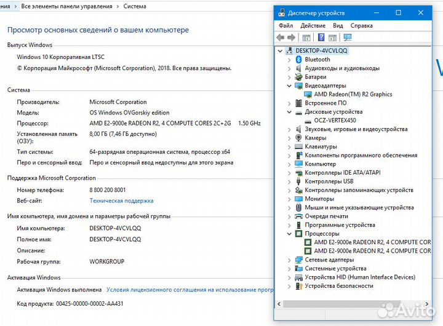This screenshot has height=326, width=443.
Task: Click Все элементы панели управления breadcrumb
Action: point(66,6)
